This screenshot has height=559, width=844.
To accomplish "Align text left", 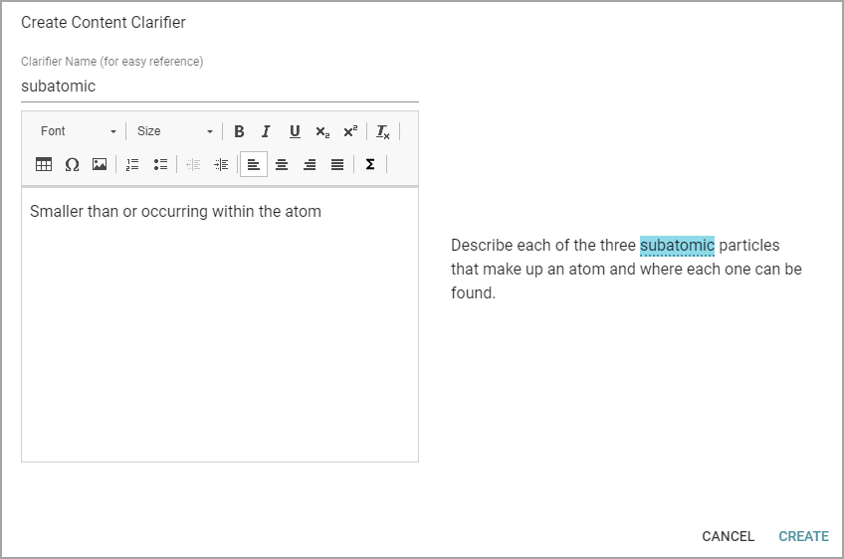I will tap(254, 164).
